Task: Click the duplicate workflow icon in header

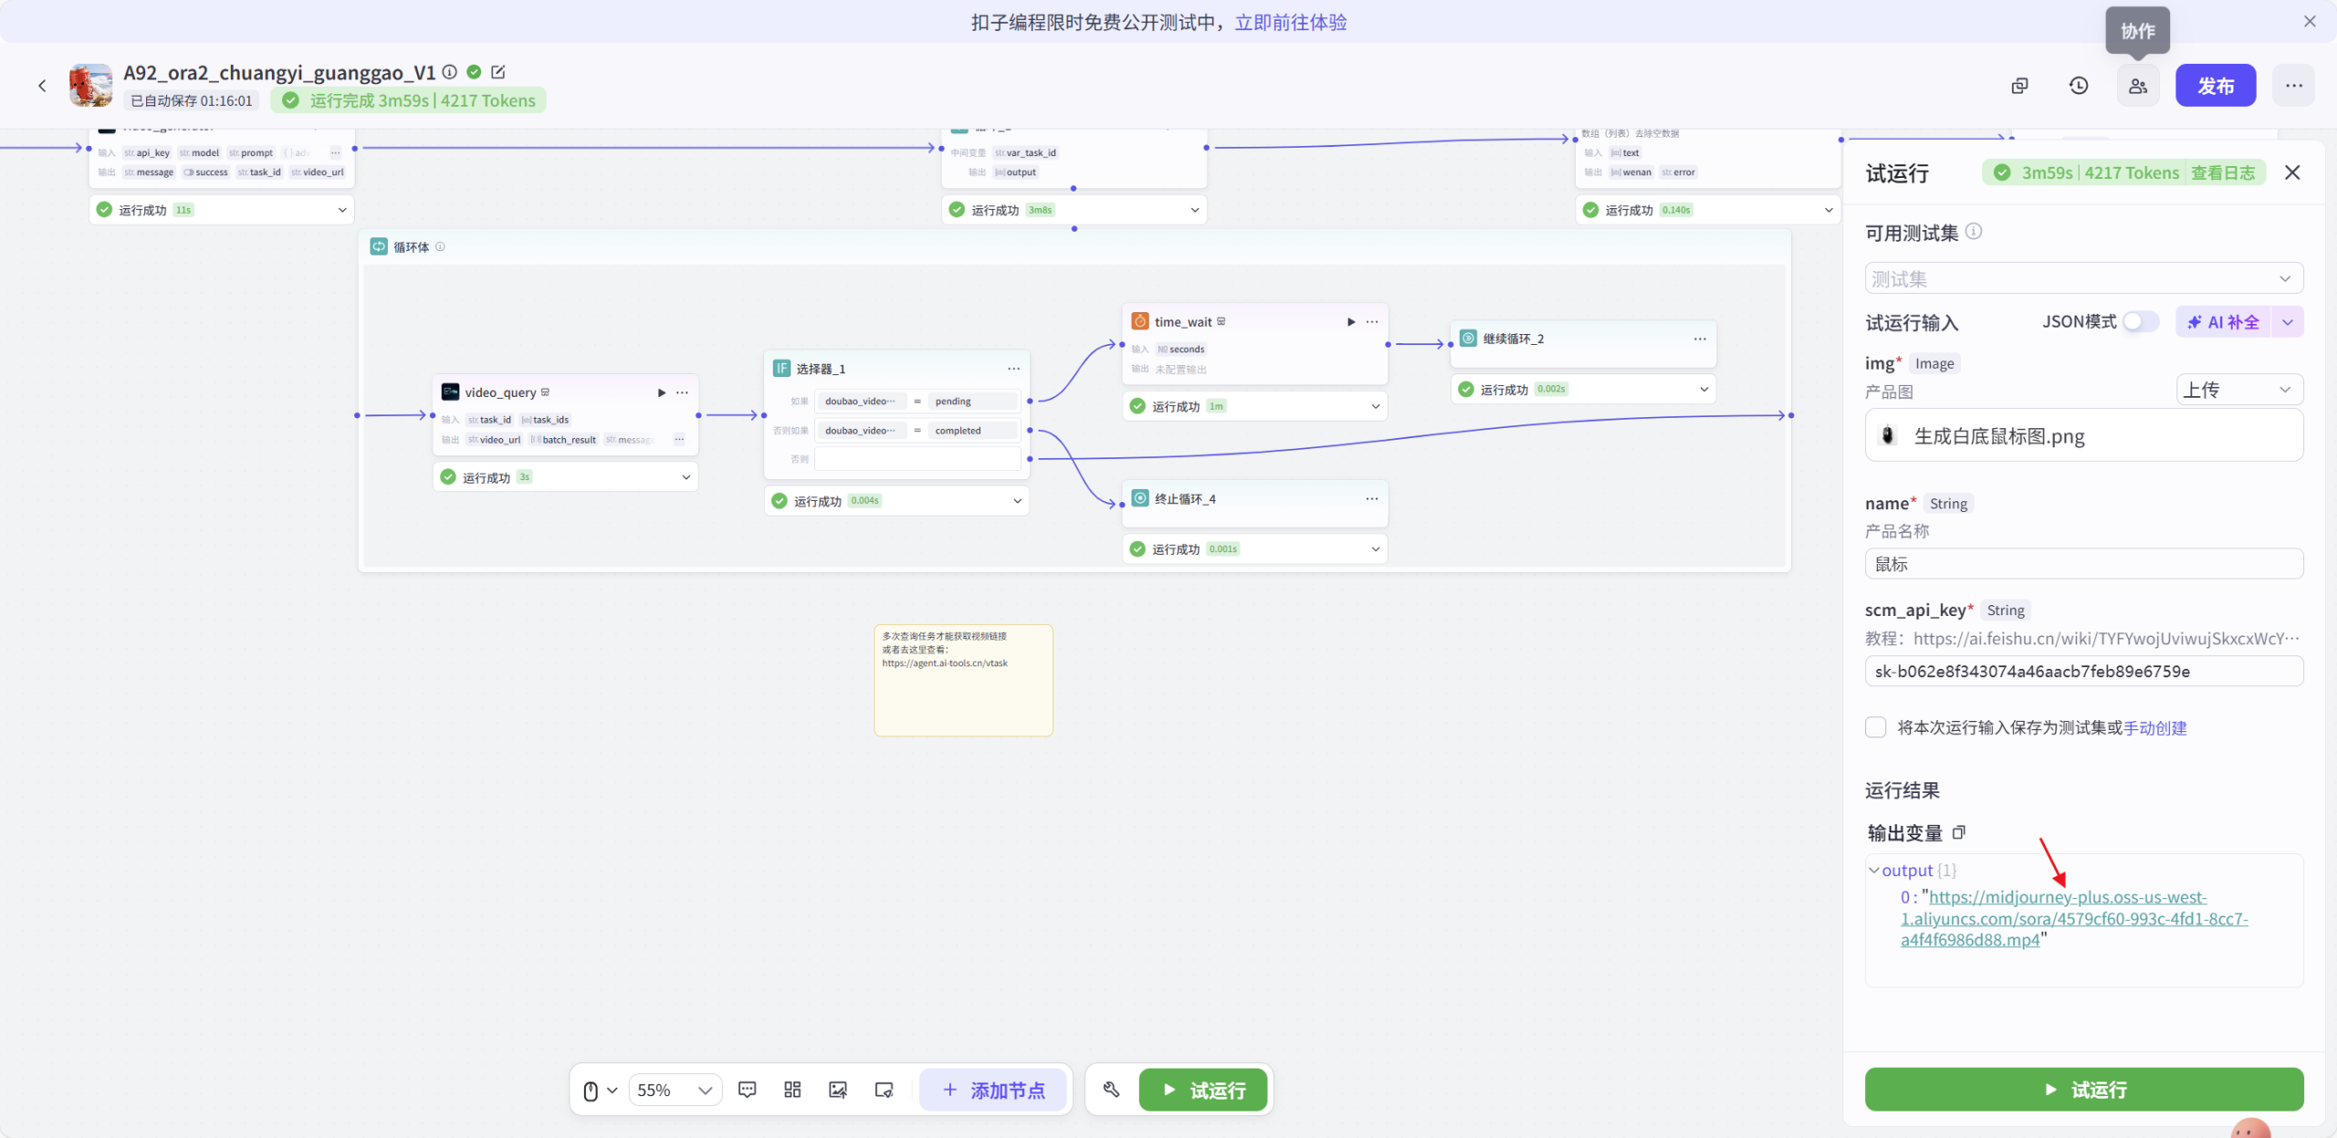Action: pyautogui.click(x=2019, y=86)
